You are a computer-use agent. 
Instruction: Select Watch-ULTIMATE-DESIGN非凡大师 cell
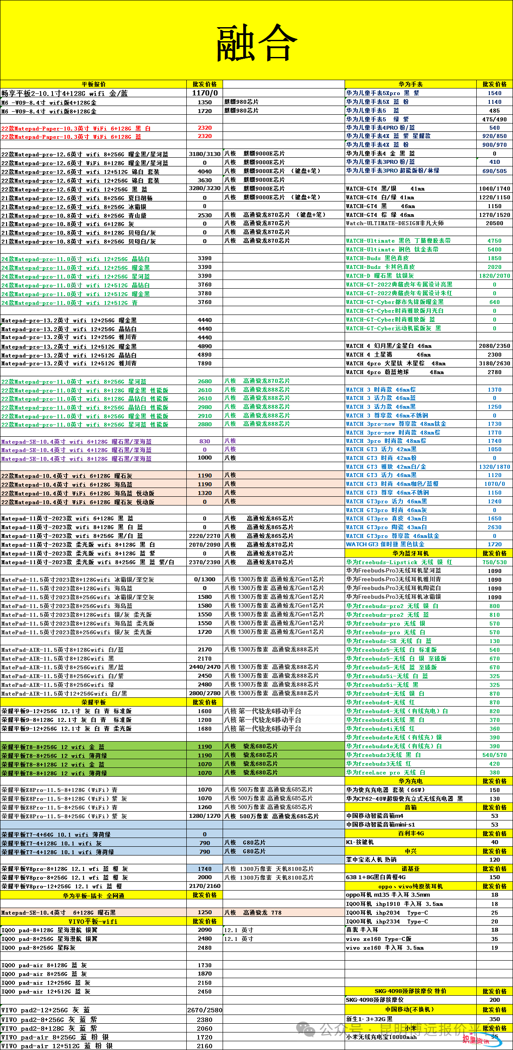[x=411, y=223]
